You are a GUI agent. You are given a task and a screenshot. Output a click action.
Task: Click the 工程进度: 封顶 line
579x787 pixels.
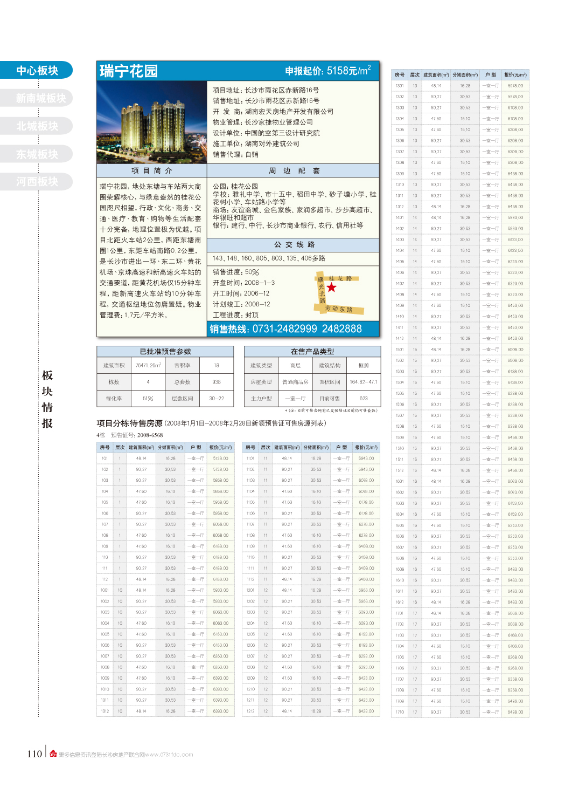coord(235,315)
